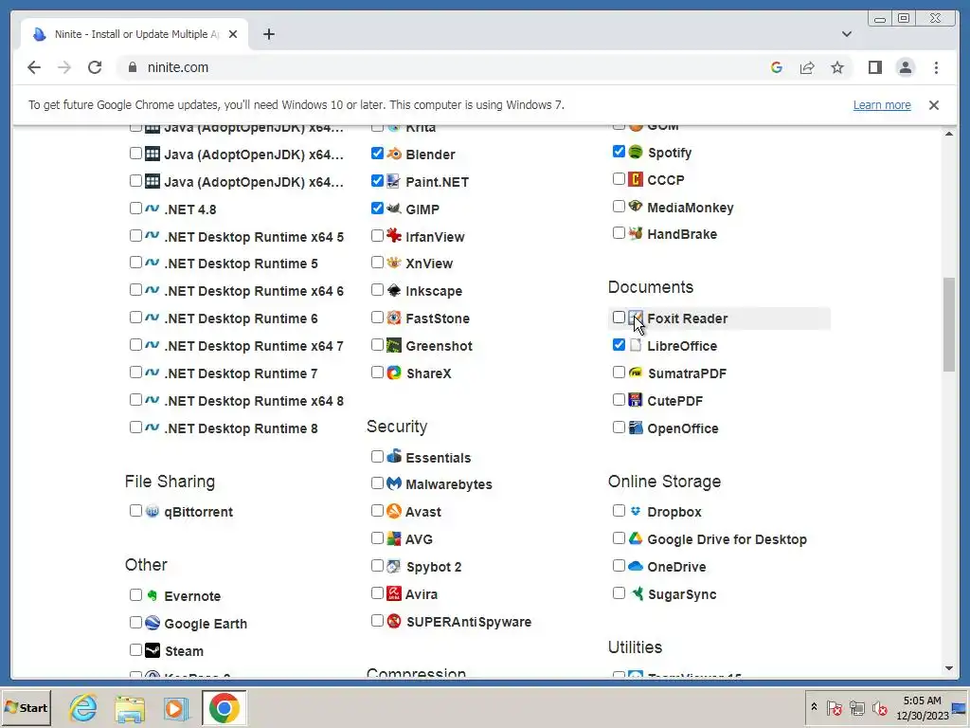970x728 pixels.
Task: Close the Ninite tab
Action: 233,35
